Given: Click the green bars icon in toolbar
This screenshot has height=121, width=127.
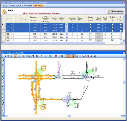Looking at the screenshot, I should tap(50, 56).
